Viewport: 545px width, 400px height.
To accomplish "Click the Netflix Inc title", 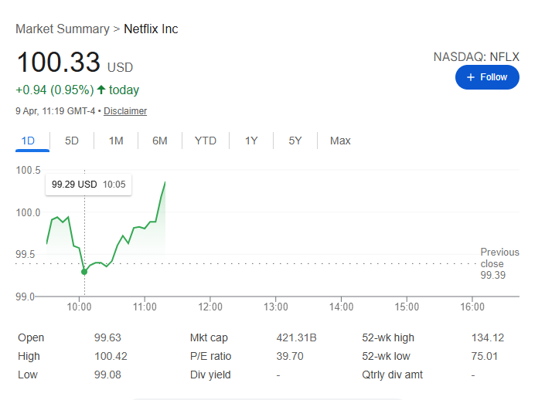I will [151, 29].
